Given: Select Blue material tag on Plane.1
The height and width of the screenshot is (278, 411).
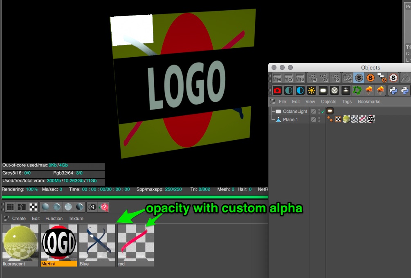Looking at the screenshot, I should pos(355,119).
